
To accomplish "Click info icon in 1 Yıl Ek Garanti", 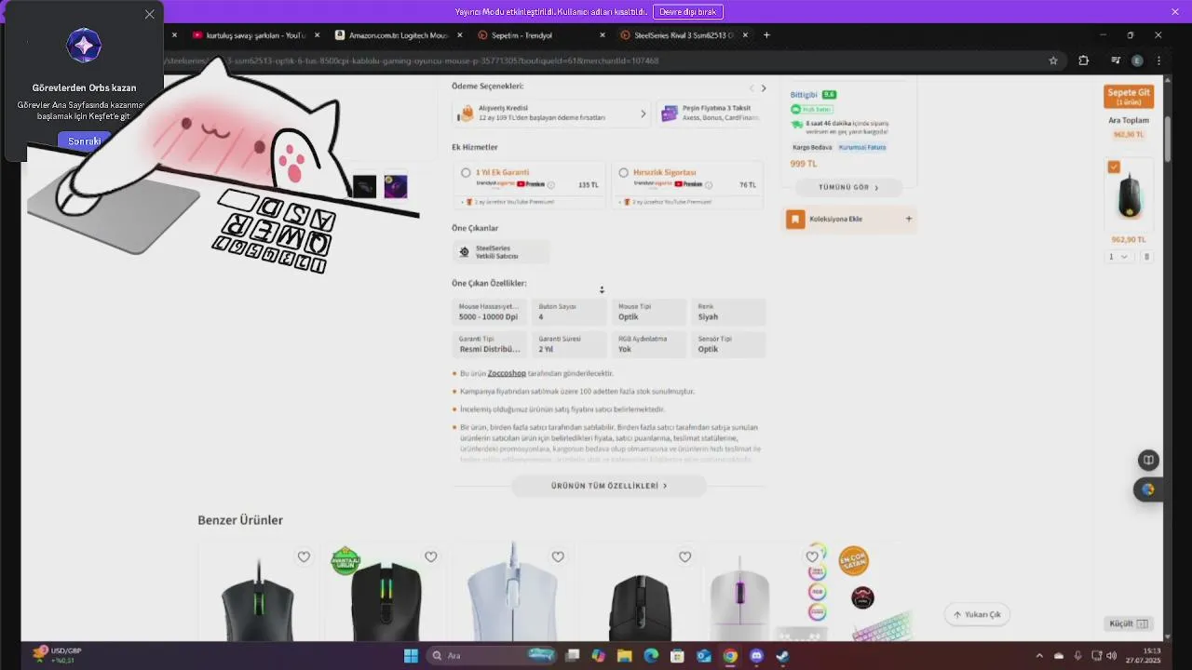I will tap(551, 184).
